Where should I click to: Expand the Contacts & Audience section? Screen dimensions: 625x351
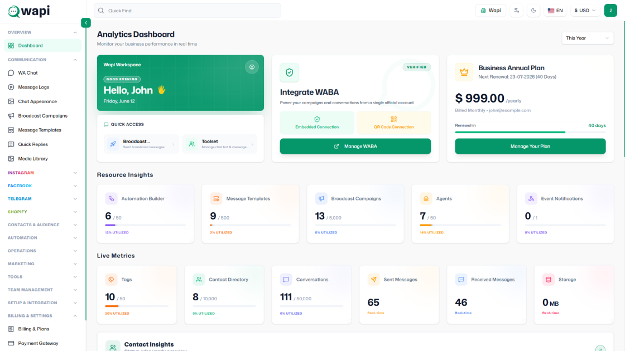tap(42, 225)
